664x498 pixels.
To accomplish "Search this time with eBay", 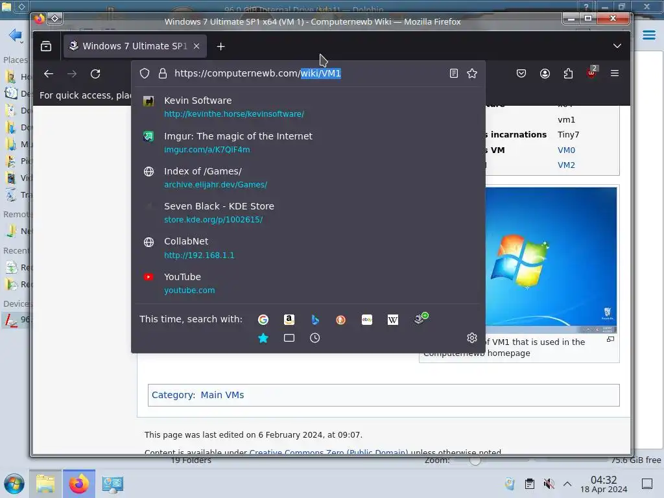I will pyautogui.click(x=367, y=320).
